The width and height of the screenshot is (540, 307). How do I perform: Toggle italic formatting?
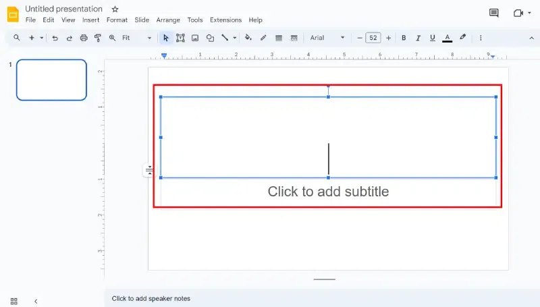418,38
